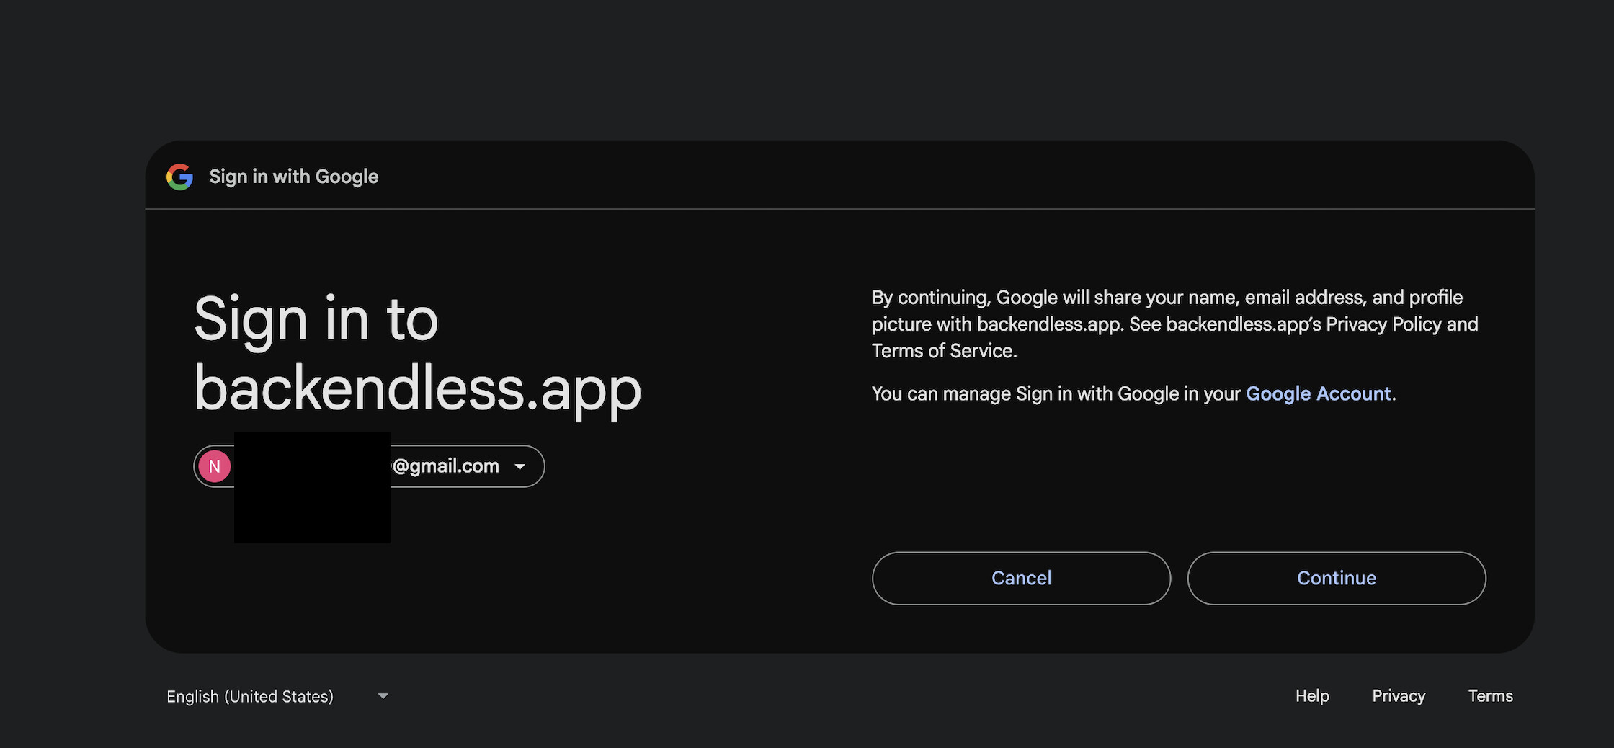Click the "Sign in with Google" header text
The width and height of the screenshot is (1614, 748).
point(293,177)
